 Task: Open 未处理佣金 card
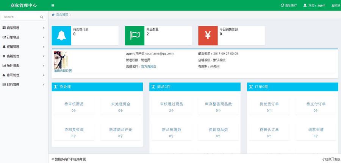[x=121, y=106]
